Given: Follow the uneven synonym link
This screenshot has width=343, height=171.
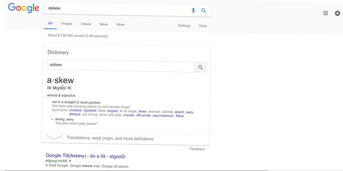Looking at the screenshot, I should tap(129, 115).
